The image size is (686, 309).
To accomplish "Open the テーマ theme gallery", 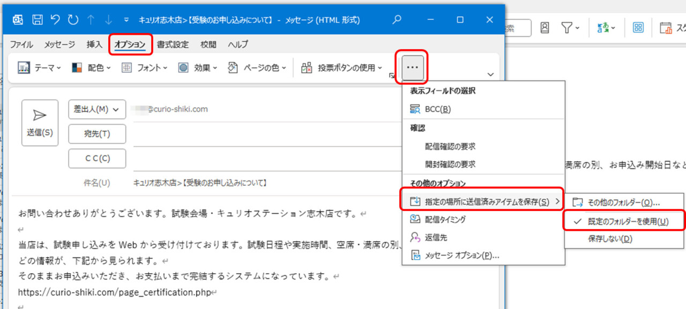I will tap(39, 68).
